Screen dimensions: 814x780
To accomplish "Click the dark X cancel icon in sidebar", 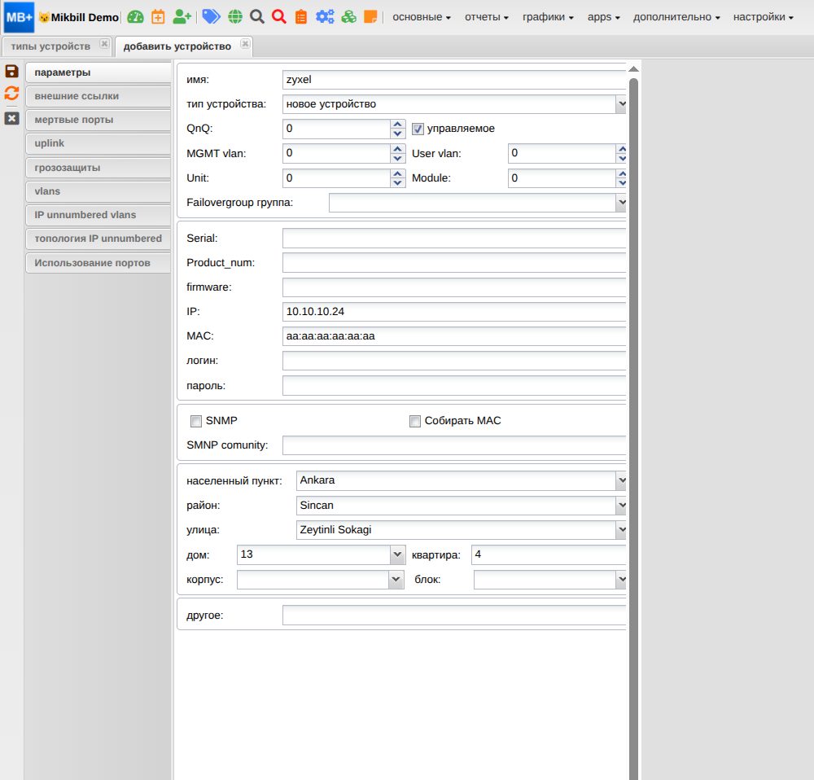I will pos(11,118).
